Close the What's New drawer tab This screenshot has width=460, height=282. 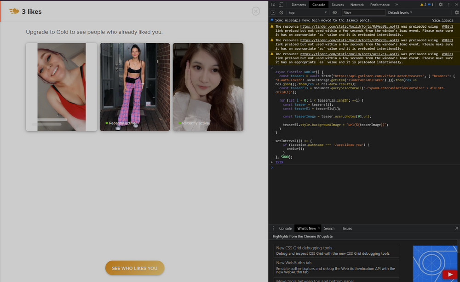(x=319, y=228)
